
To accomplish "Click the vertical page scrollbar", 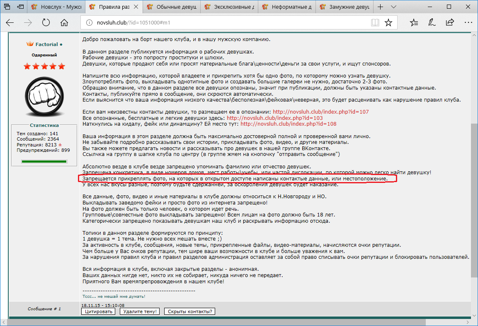I will (x=474, y=166).
